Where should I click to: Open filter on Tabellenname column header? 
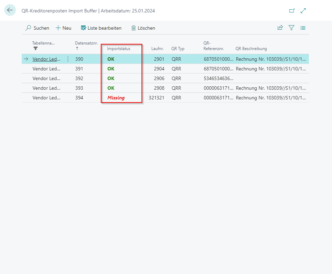click(36, 48)
